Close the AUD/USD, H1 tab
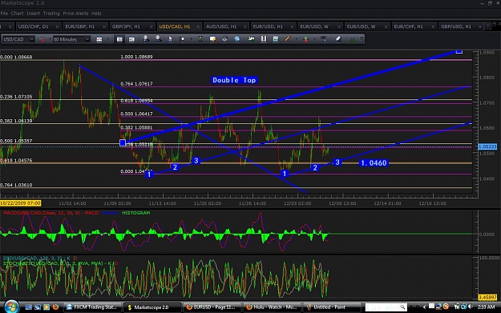 click(245, 26)
